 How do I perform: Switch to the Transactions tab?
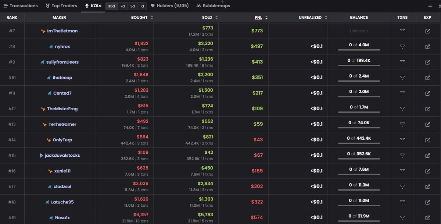click(21, 6)
